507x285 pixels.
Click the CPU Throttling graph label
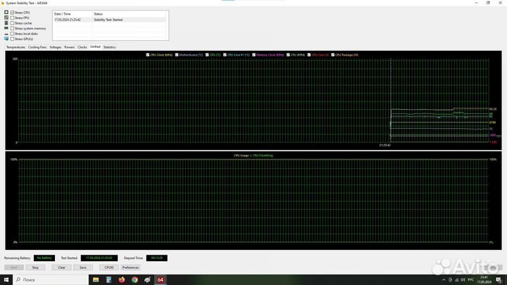263,156
